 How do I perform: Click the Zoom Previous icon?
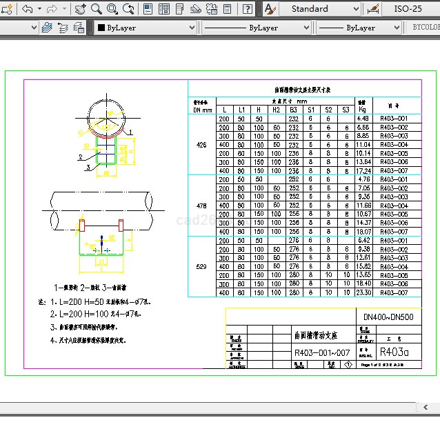click(128, 9)
